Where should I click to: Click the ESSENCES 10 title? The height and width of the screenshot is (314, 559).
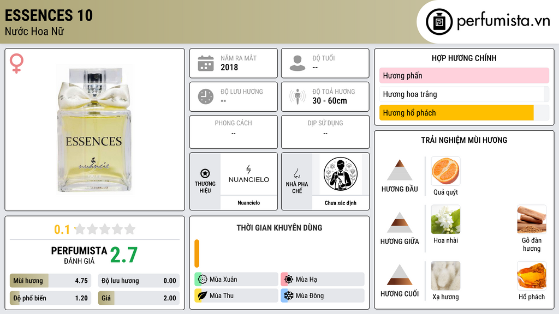[49, 15]
